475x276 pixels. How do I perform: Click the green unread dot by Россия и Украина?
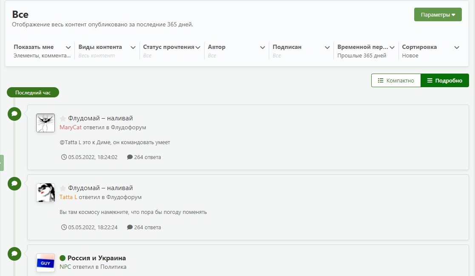pyautogui.click(x=63, y=258)
